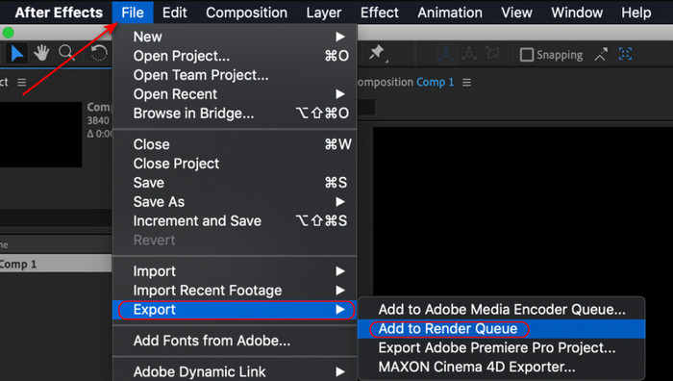
Task: Expand the Import Recent Footage submenu
Action: click(235, 291)
